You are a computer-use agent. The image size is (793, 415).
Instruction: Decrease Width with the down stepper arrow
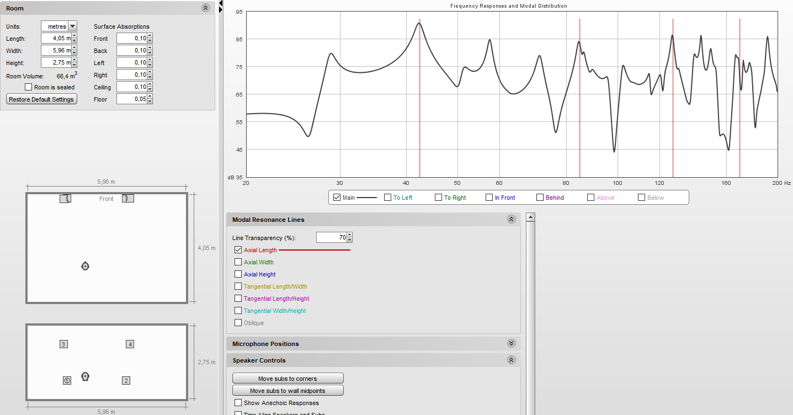click(74, 54)
